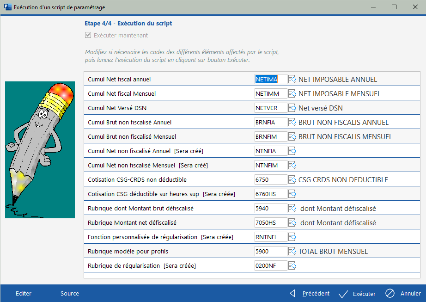Image resolution: width=426 pixels, height=302 pixels.
Task: Close the script execution window
Action: coord(415,7)
